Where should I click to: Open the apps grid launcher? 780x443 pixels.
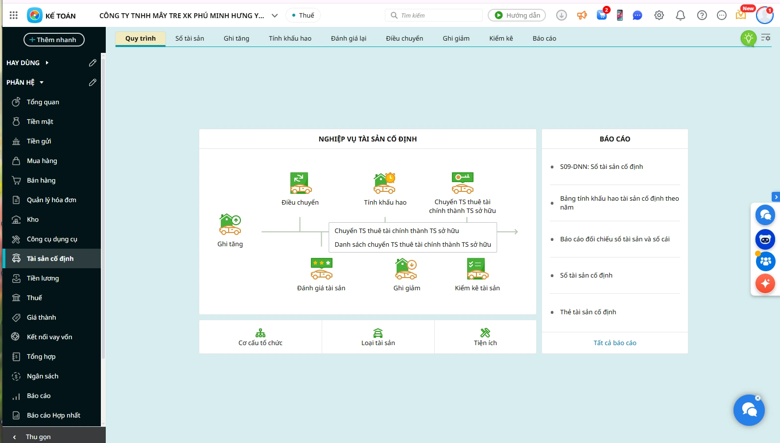point(14,16)
